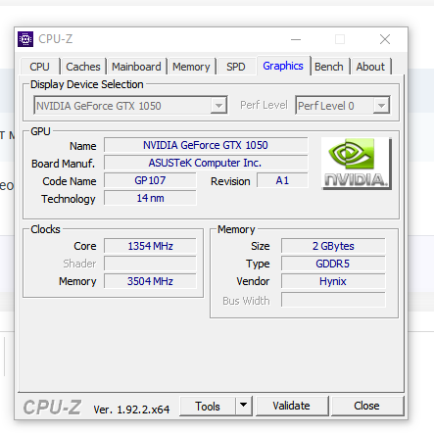The image size is (434, 434).
Task: Click the 1354 MHz core clock value
Action: [150, 246]
